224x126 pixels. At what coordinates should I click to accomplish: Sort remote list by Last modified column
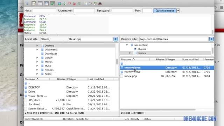tap(193, 59)
